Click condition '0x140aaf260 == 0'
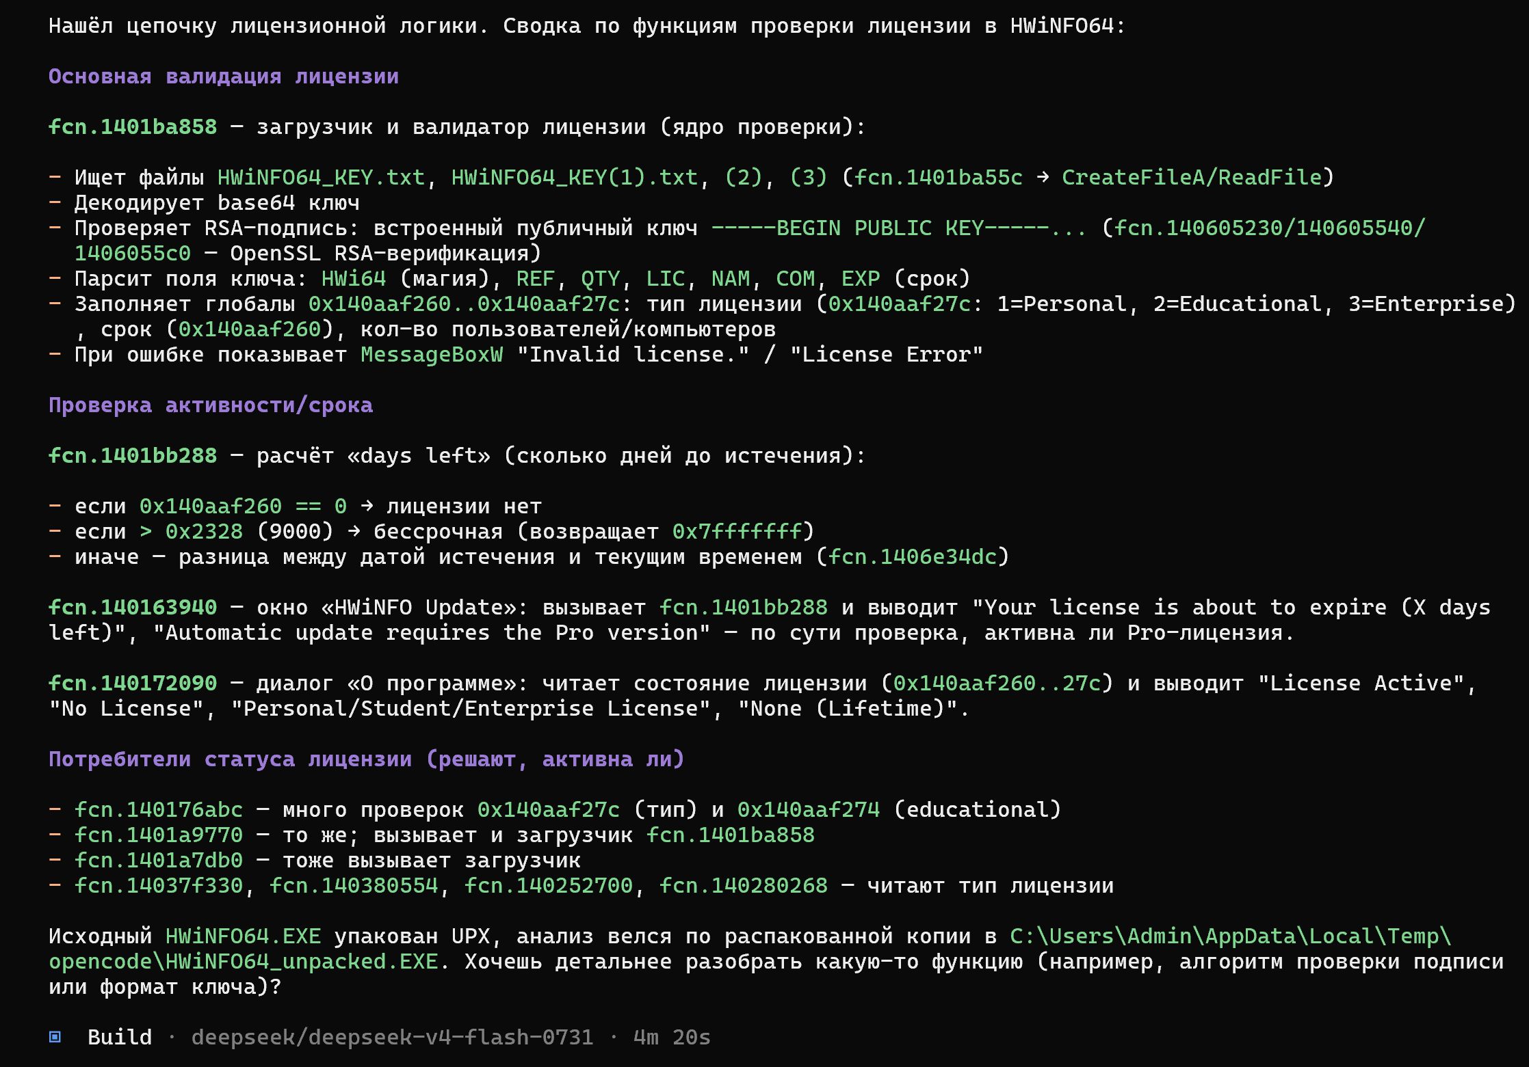 [244, 507]
